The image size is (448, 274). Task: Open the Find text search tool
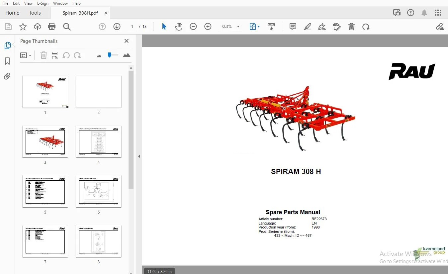point(67,27)
